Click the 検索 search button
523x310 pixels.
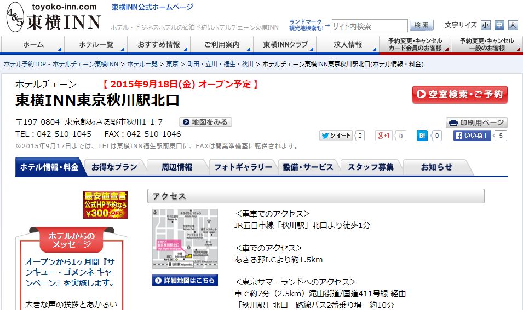pos(422,25)
